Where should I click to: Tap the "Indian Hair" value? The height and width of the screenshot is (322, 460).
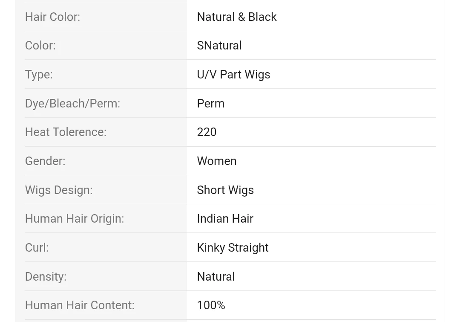coord(225,219)
